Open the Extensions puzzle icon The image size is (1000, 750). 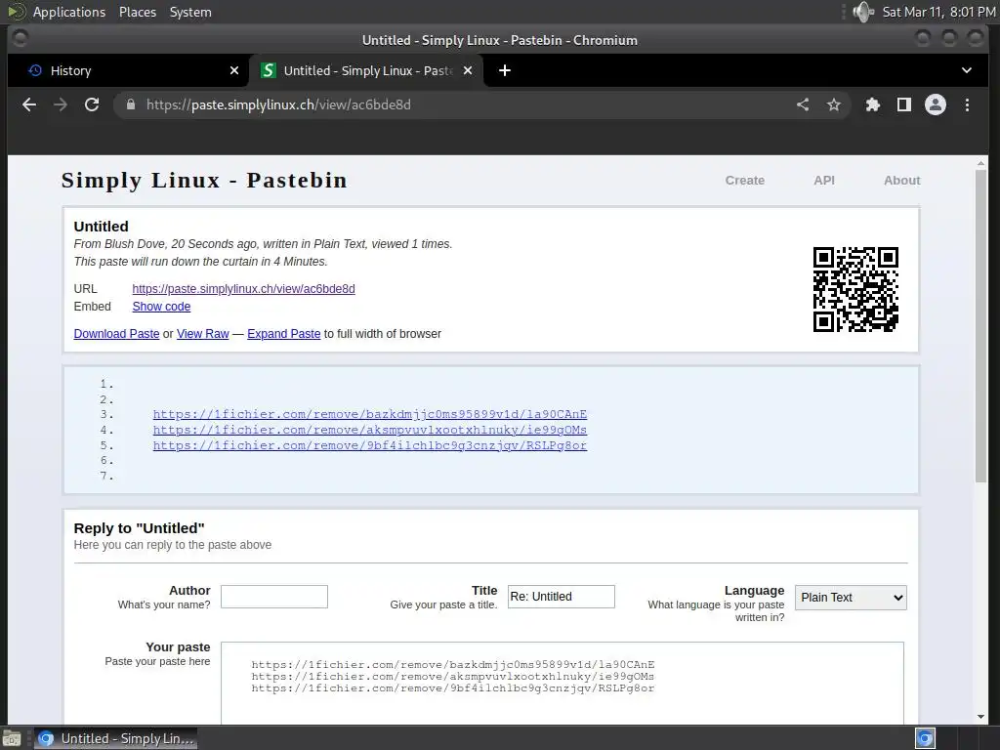[872, 104]
